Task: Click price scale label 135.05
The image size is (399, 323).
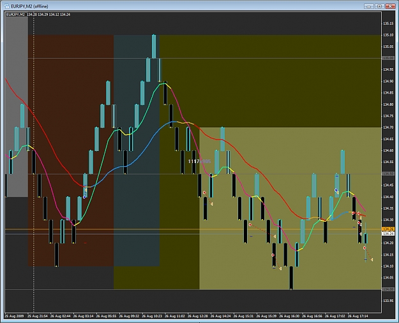Action: pyautogui.click(x=388, y=47)
